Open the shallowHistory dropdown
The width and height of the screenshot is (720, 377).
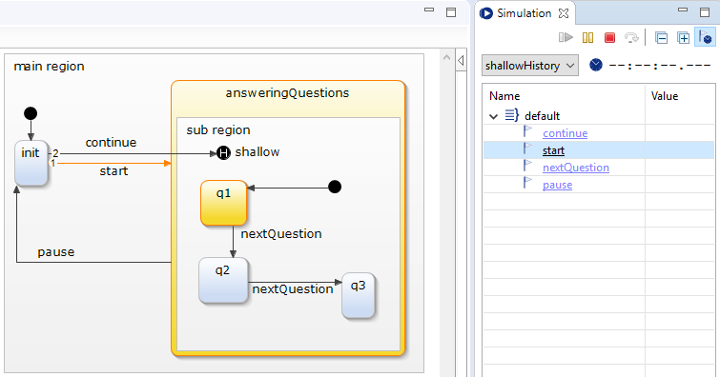coord(530,66)
